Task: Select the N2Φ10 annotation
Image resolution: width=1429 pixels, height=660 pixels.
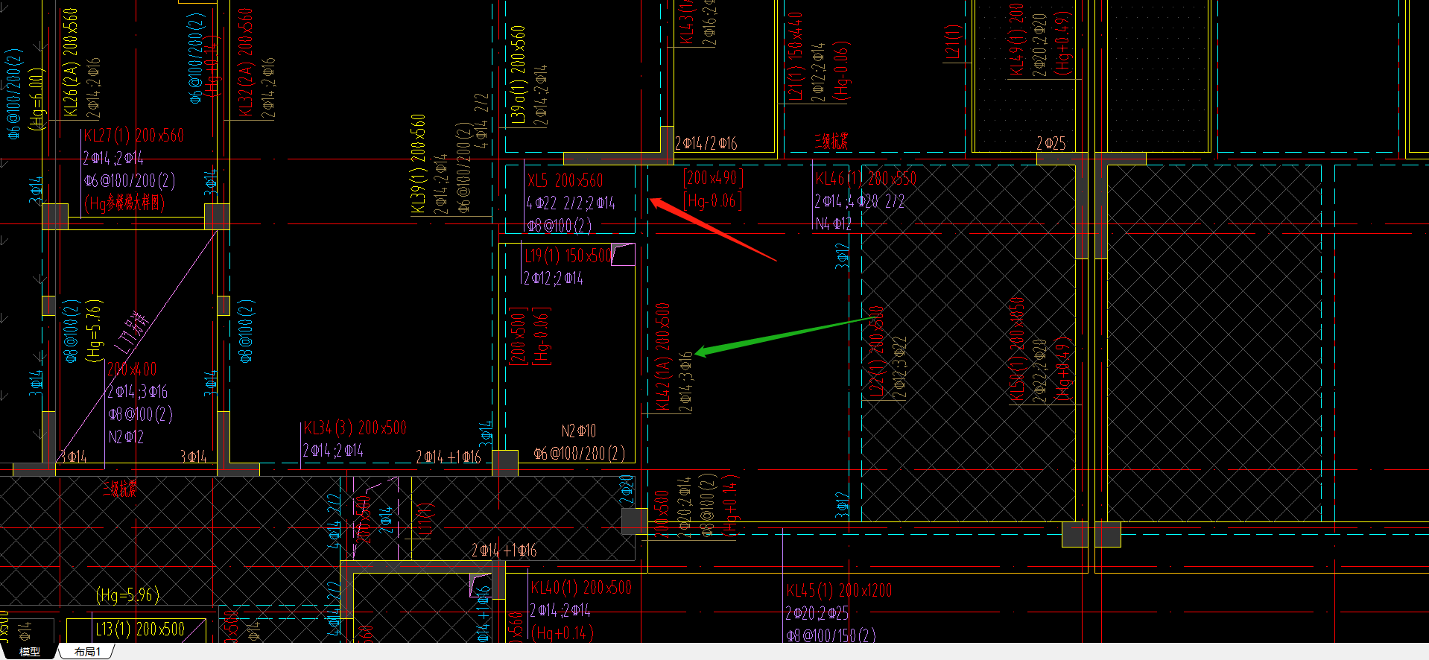Action: pyautogui.click(x=579, y=431)
